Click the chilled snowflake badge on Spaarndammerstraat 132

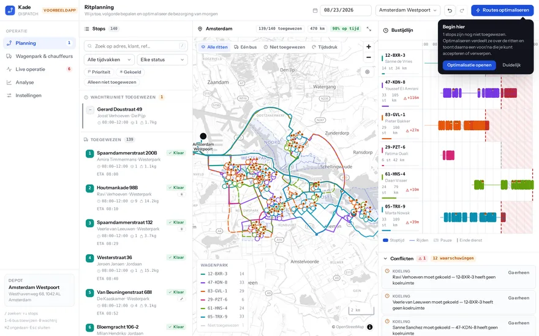tap(182, 229)
